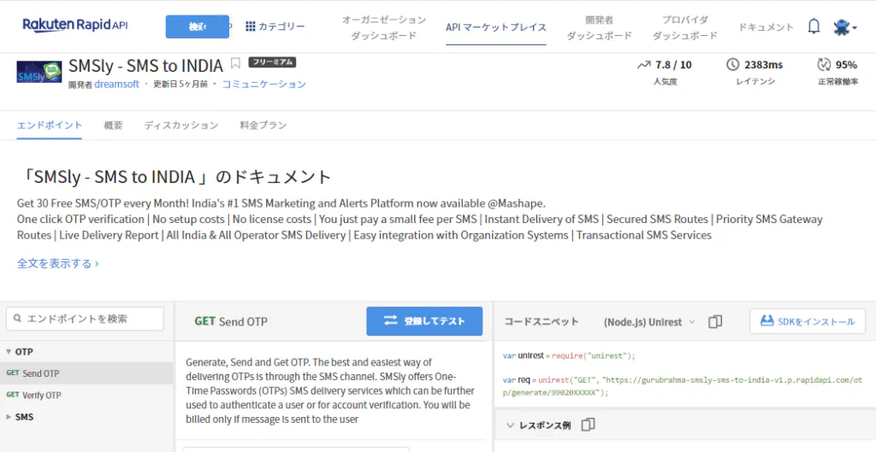This screenshot has height=452, width=876.
Task: Switch to the エンドポイント tab
Action: 49,125
